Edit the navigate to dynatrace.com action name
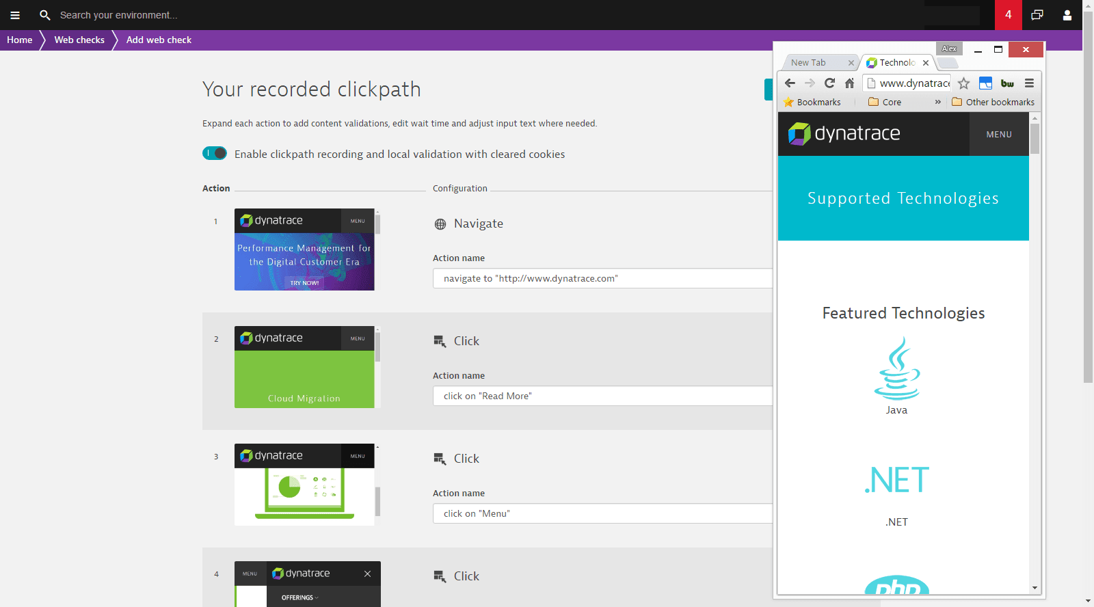Viewport: 1094px width, 607px height. (602, 278)
